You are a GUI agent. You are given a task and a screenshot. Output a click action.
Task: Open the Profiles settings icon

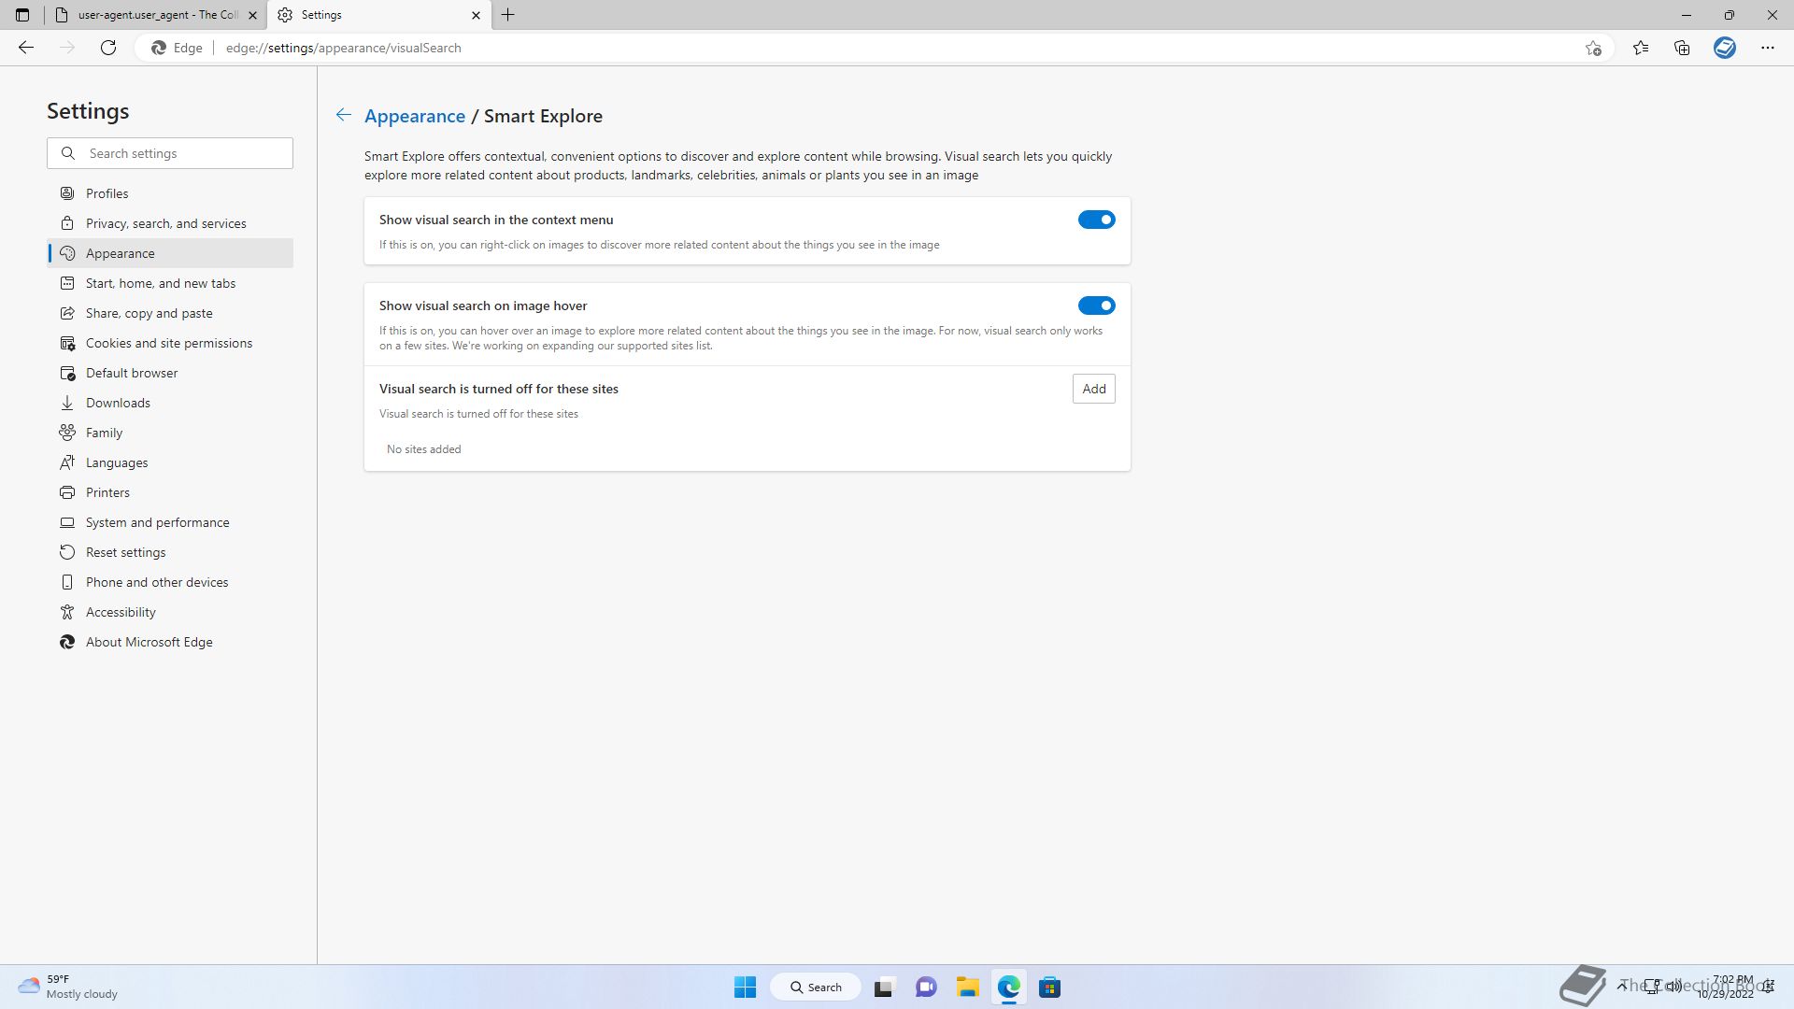67,193
